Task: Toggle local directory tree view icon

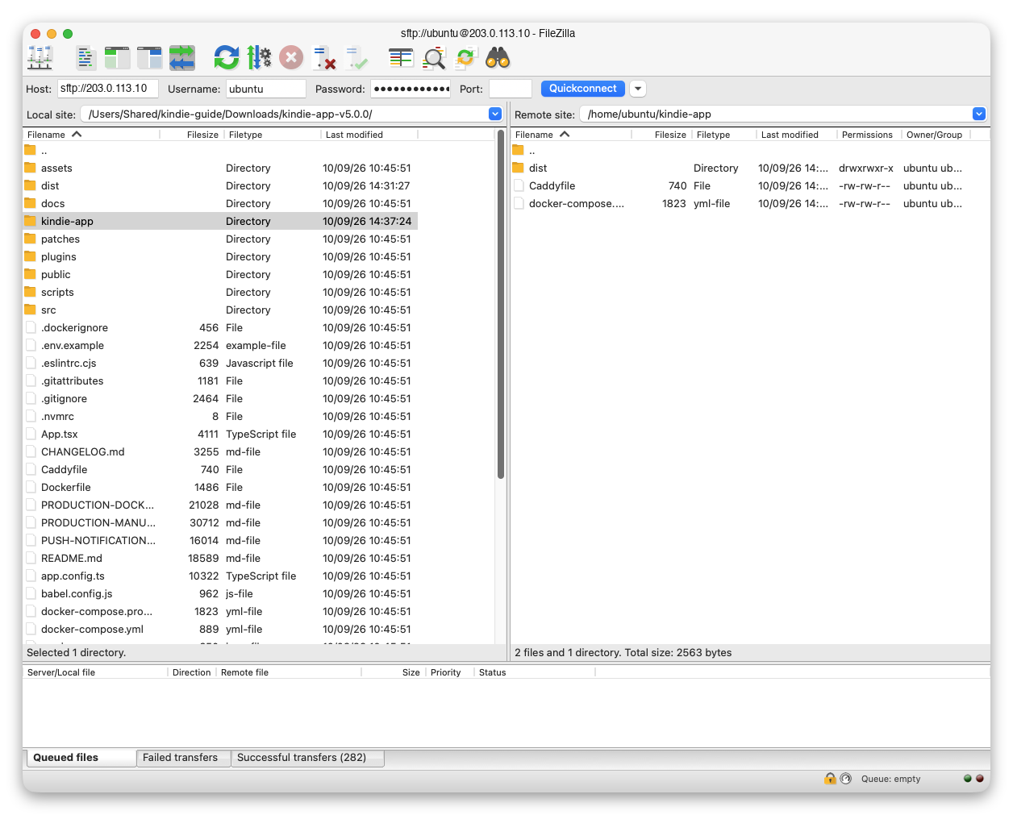Action: point(117,57)
